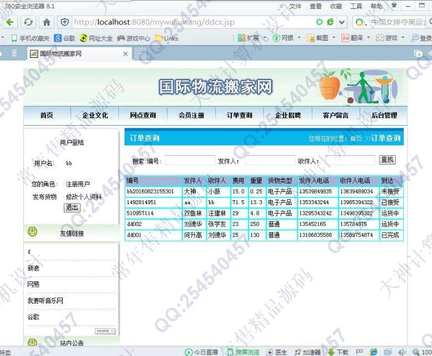Screen dimensions: 432x356
Task: Open the 帮助 menu
Action: click(376, 6)
